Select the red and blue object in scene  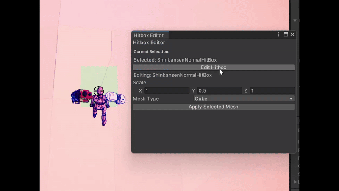[x=81, y=96]
